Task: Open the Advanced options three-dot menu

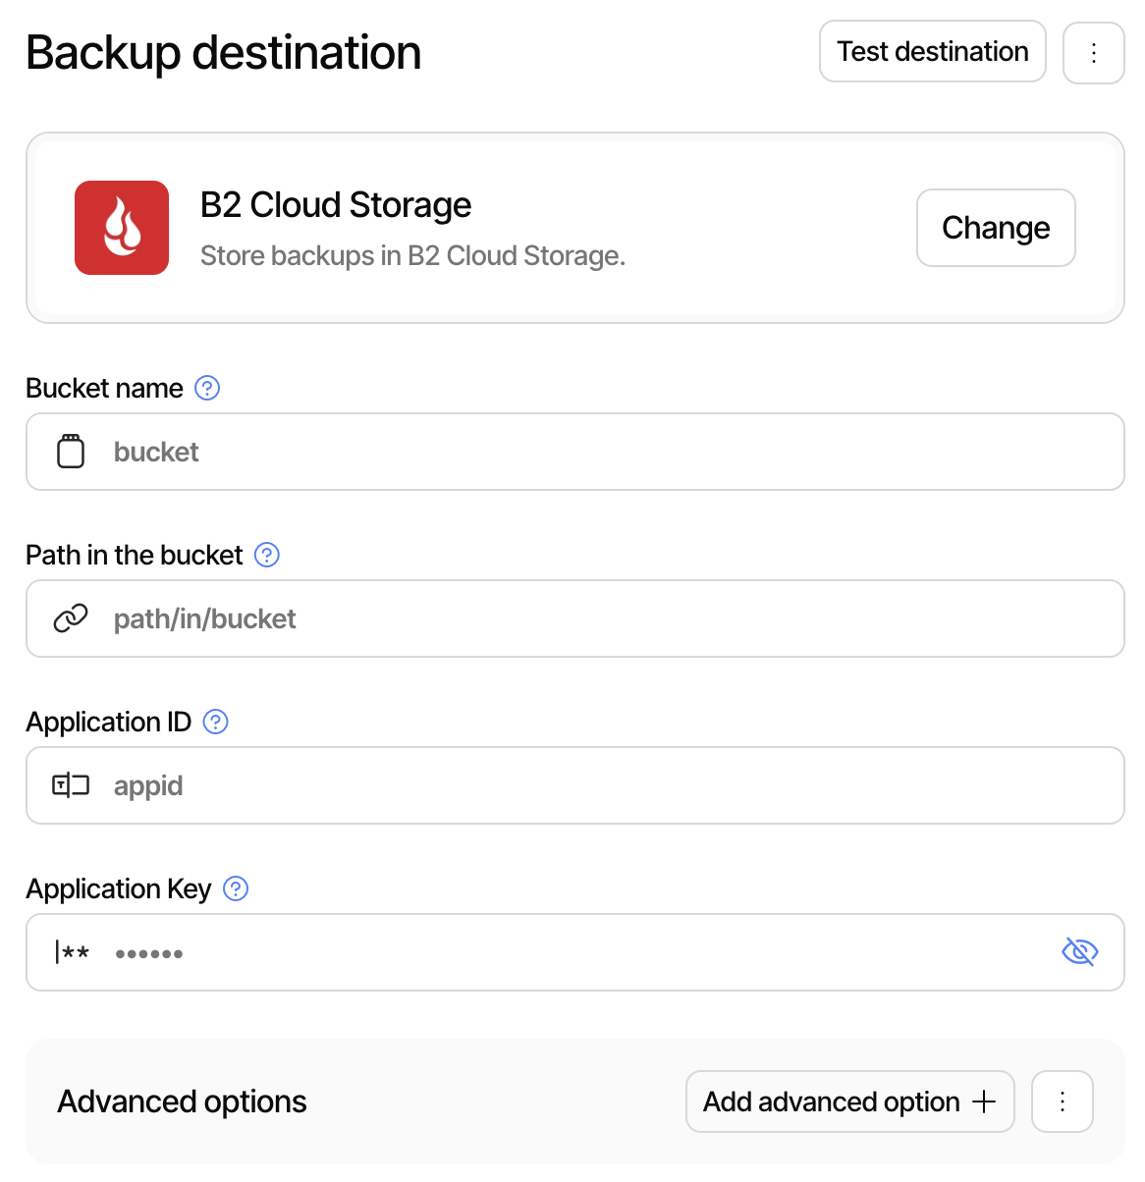Action: [1063, 1101]
